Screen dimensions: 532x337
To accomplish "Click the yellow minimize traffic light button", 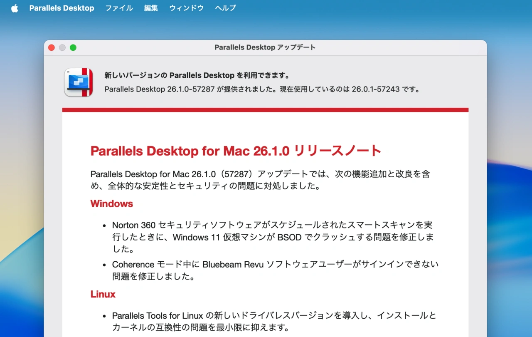I will [x=62, y=47].
